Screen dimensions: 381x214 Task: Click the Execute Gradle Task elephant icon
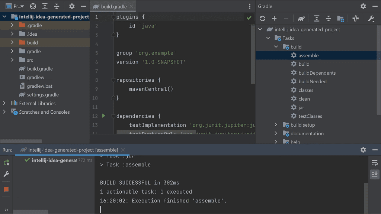pos(301,19)
